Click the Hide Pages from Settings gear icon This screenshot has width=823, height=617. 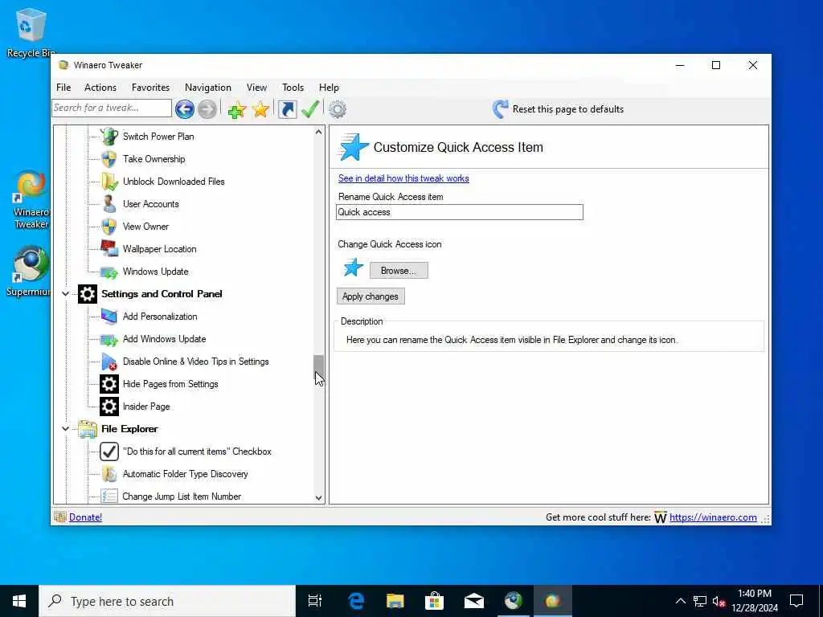coord(109,384)
